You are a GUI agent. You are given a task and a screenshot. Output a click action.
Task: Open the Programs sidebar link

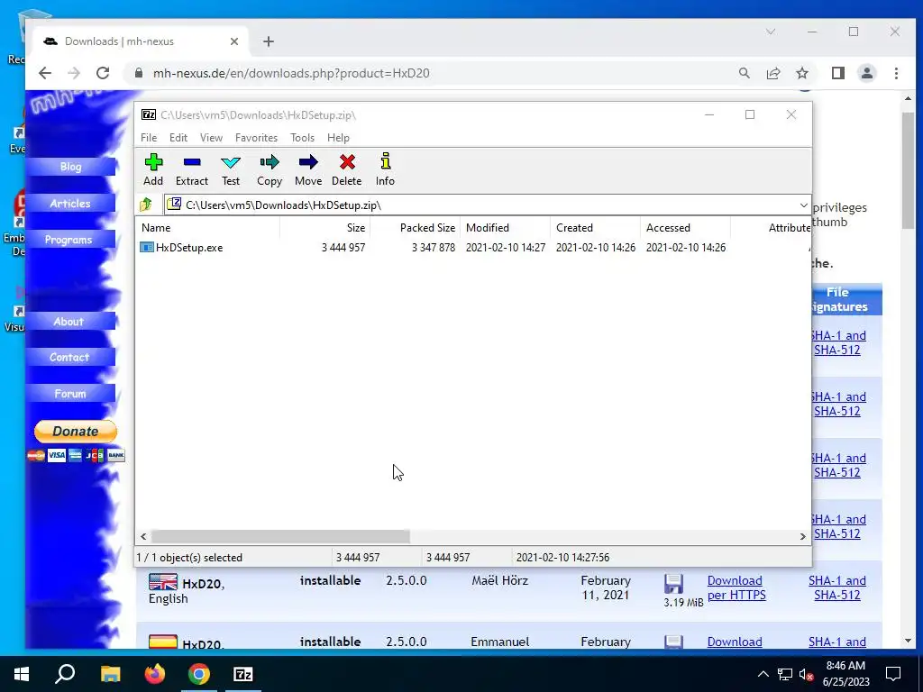pos(69,240)
